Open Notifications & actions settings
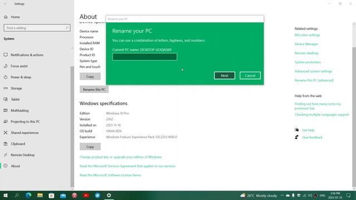The height and width of the screenshot is (200, 356). [27, 55]
